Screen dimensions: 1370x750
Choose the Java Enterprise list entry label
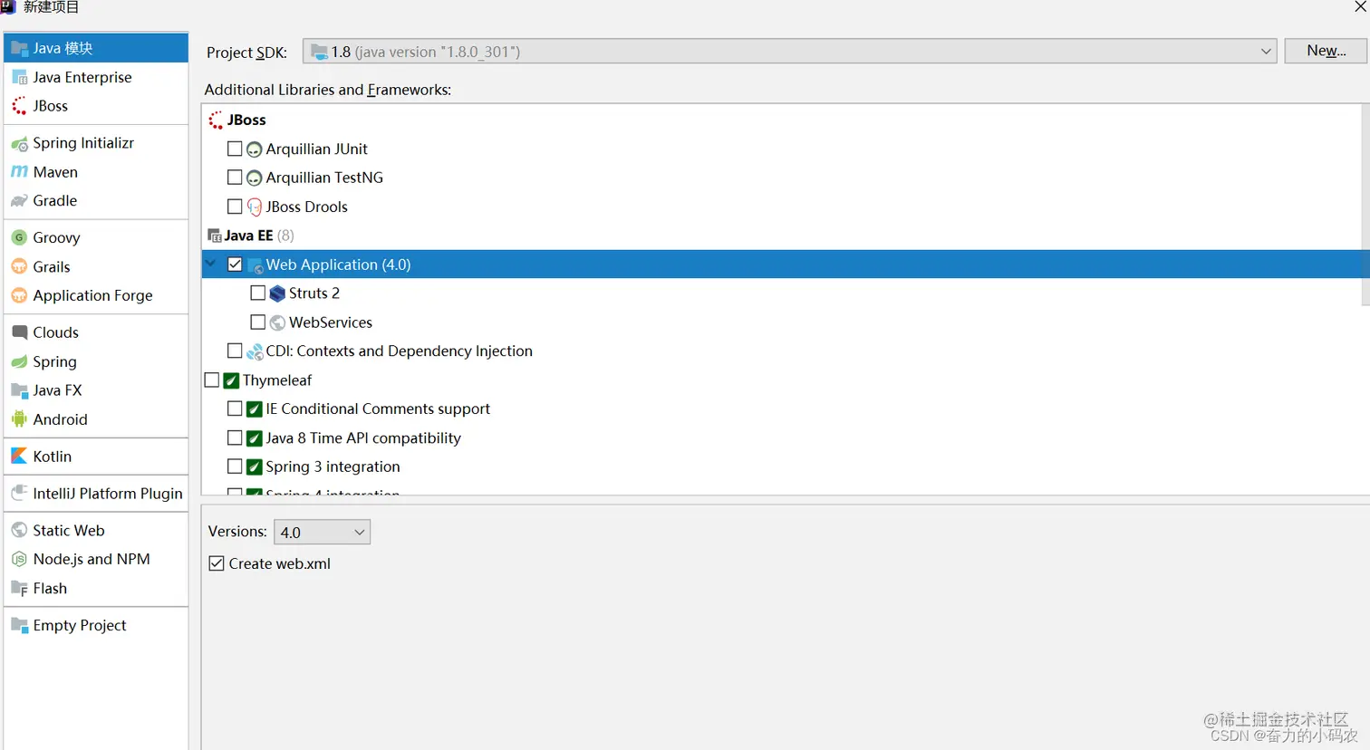point(82,77)
